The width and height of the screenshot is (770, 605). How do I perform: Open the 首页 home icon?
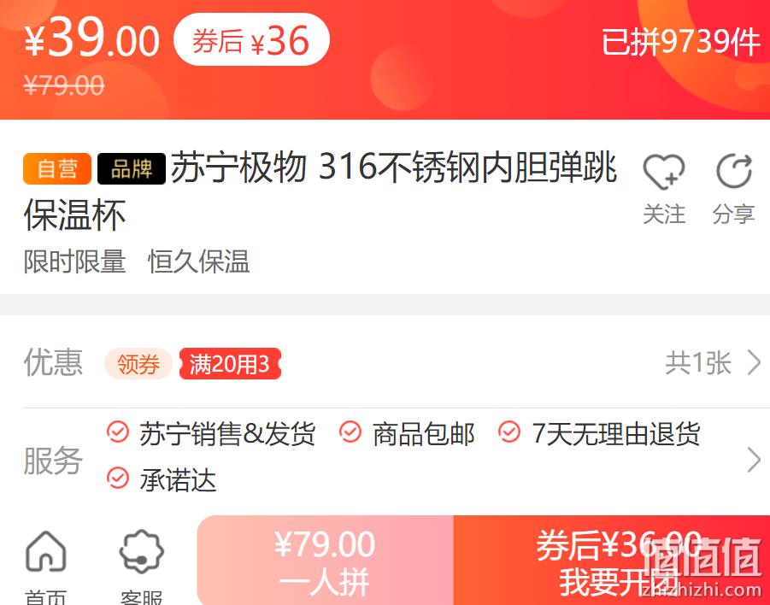coord(45,551)
